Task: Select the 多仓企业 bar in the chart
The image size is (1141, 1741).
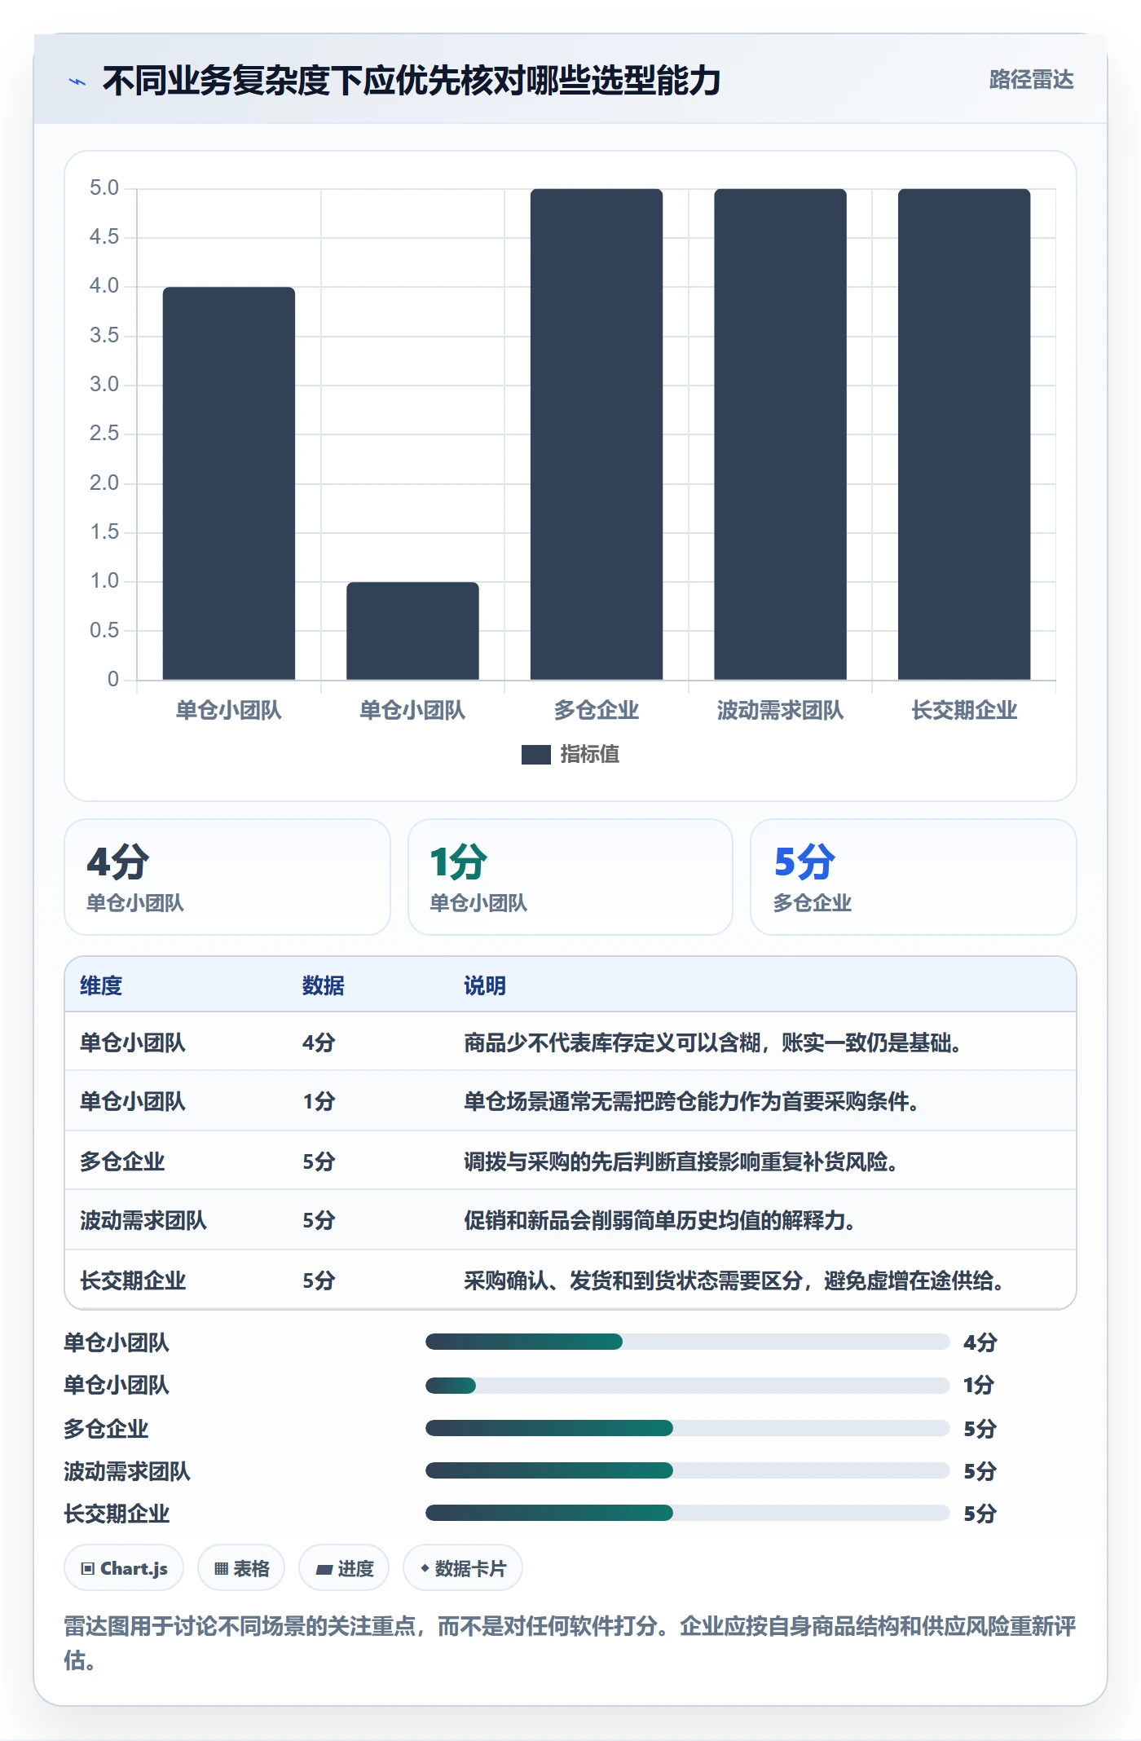Action: point(597,434)
